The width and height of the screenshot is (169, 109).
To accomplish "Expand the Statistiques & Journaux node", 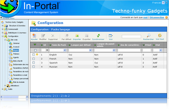I will point(2,33).
